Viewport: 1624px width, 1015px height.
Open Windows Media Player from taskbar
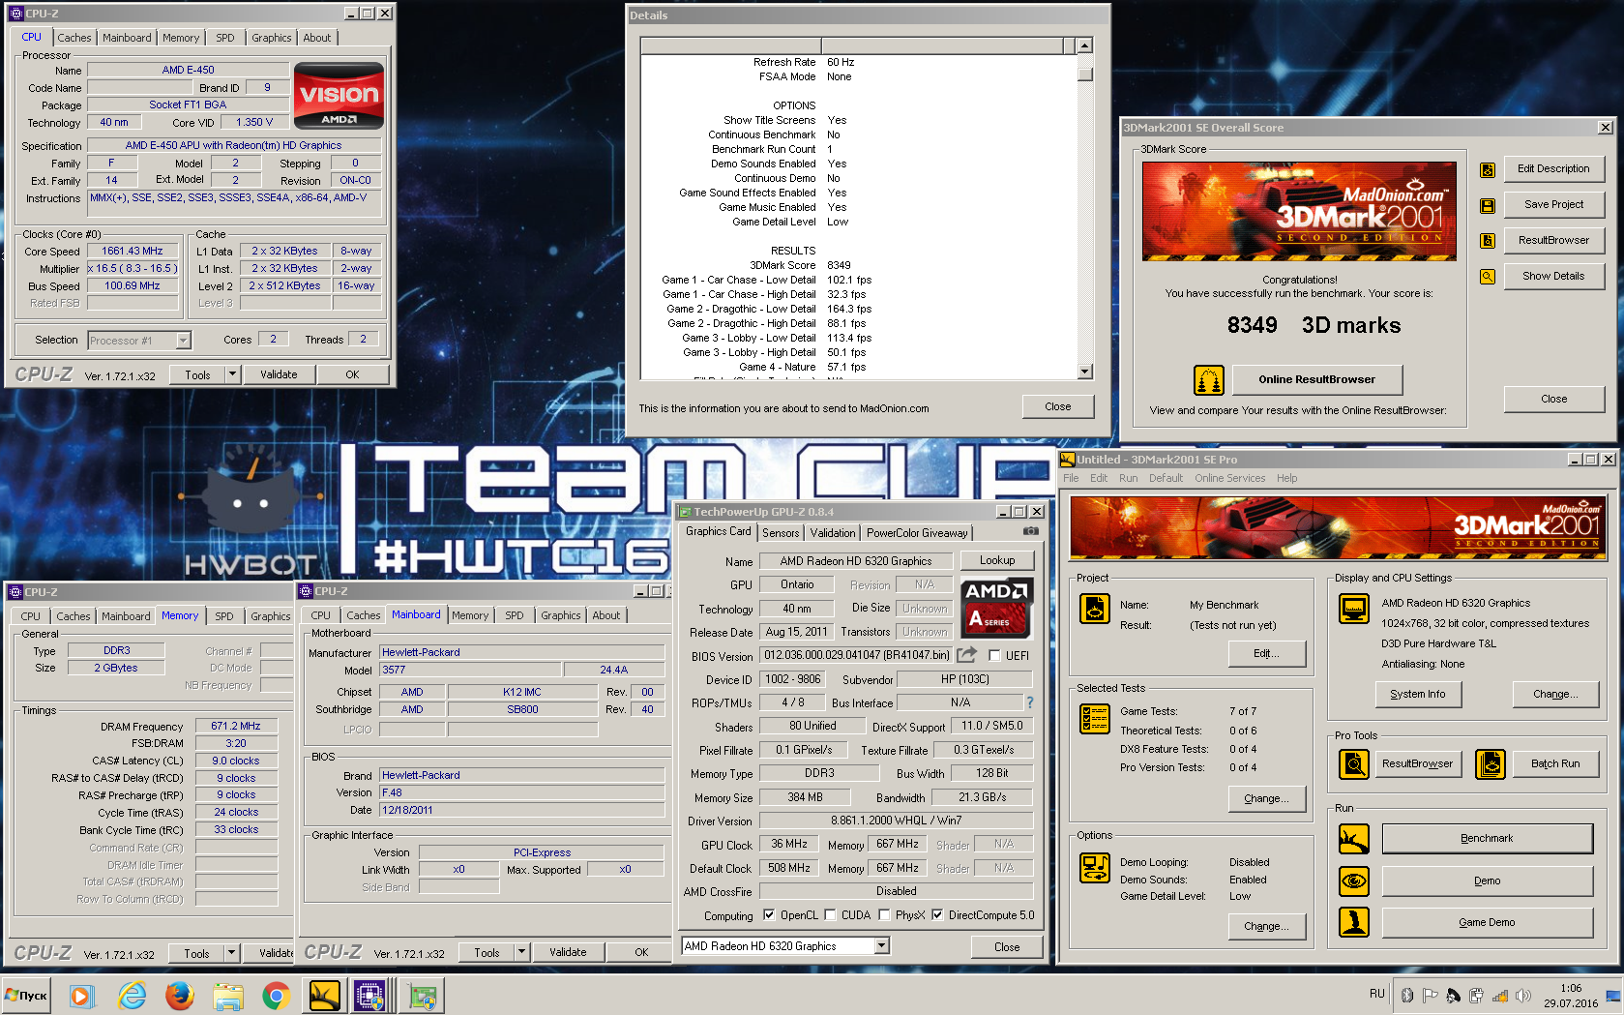tap(81, 995)
